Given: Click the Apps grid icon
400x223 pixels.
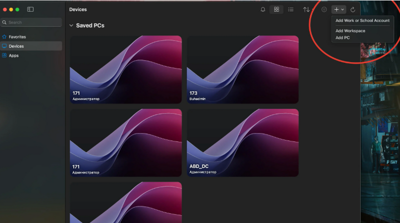Looking at the screenshot, I should 4,55.
